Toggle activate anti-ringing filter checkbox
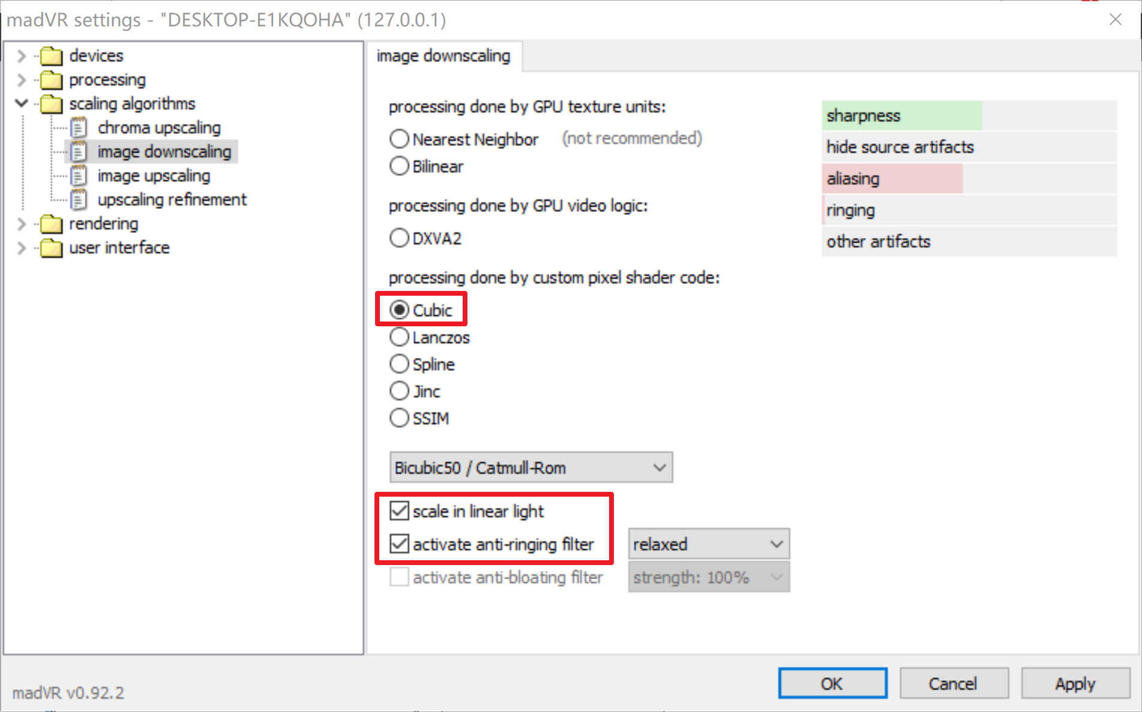 (399, 544)
